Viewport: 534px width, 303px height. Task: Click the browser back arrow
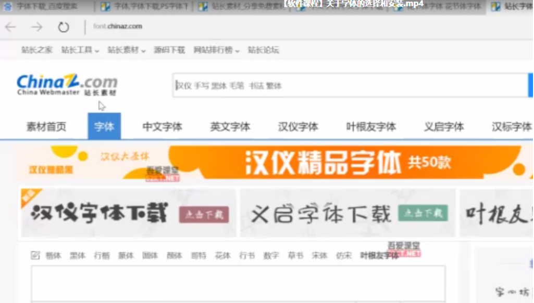(x=10, y=27)
